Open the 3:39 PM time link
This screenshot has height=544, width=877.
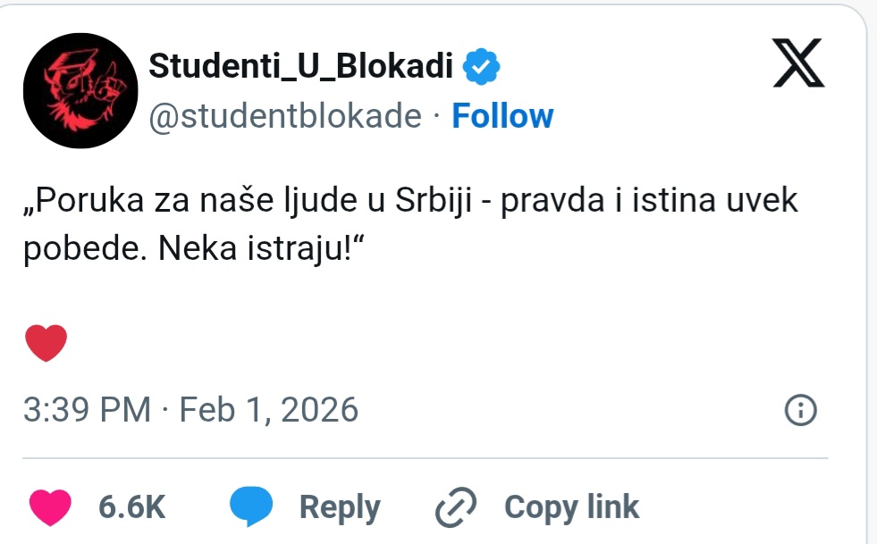[x=87, y=410]
